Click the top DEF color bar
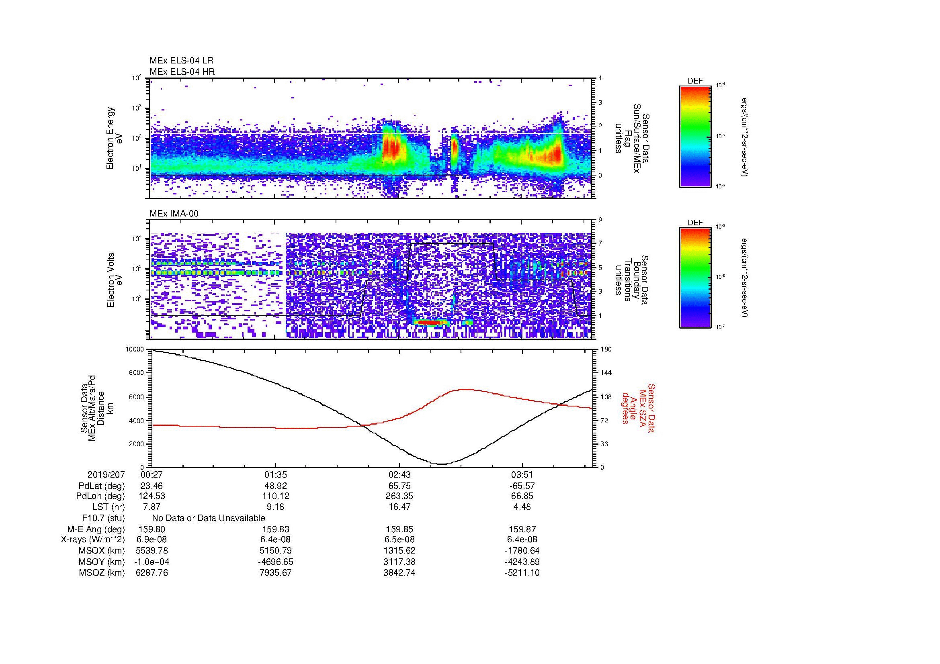Viewport: 940px width, 664px height. 695,137
